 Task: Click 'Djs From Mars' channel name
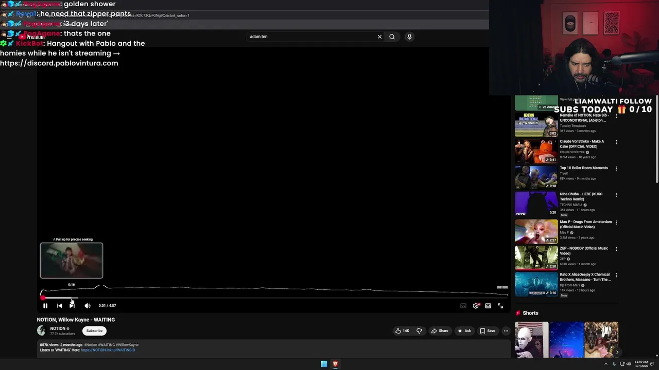(570, 285)
